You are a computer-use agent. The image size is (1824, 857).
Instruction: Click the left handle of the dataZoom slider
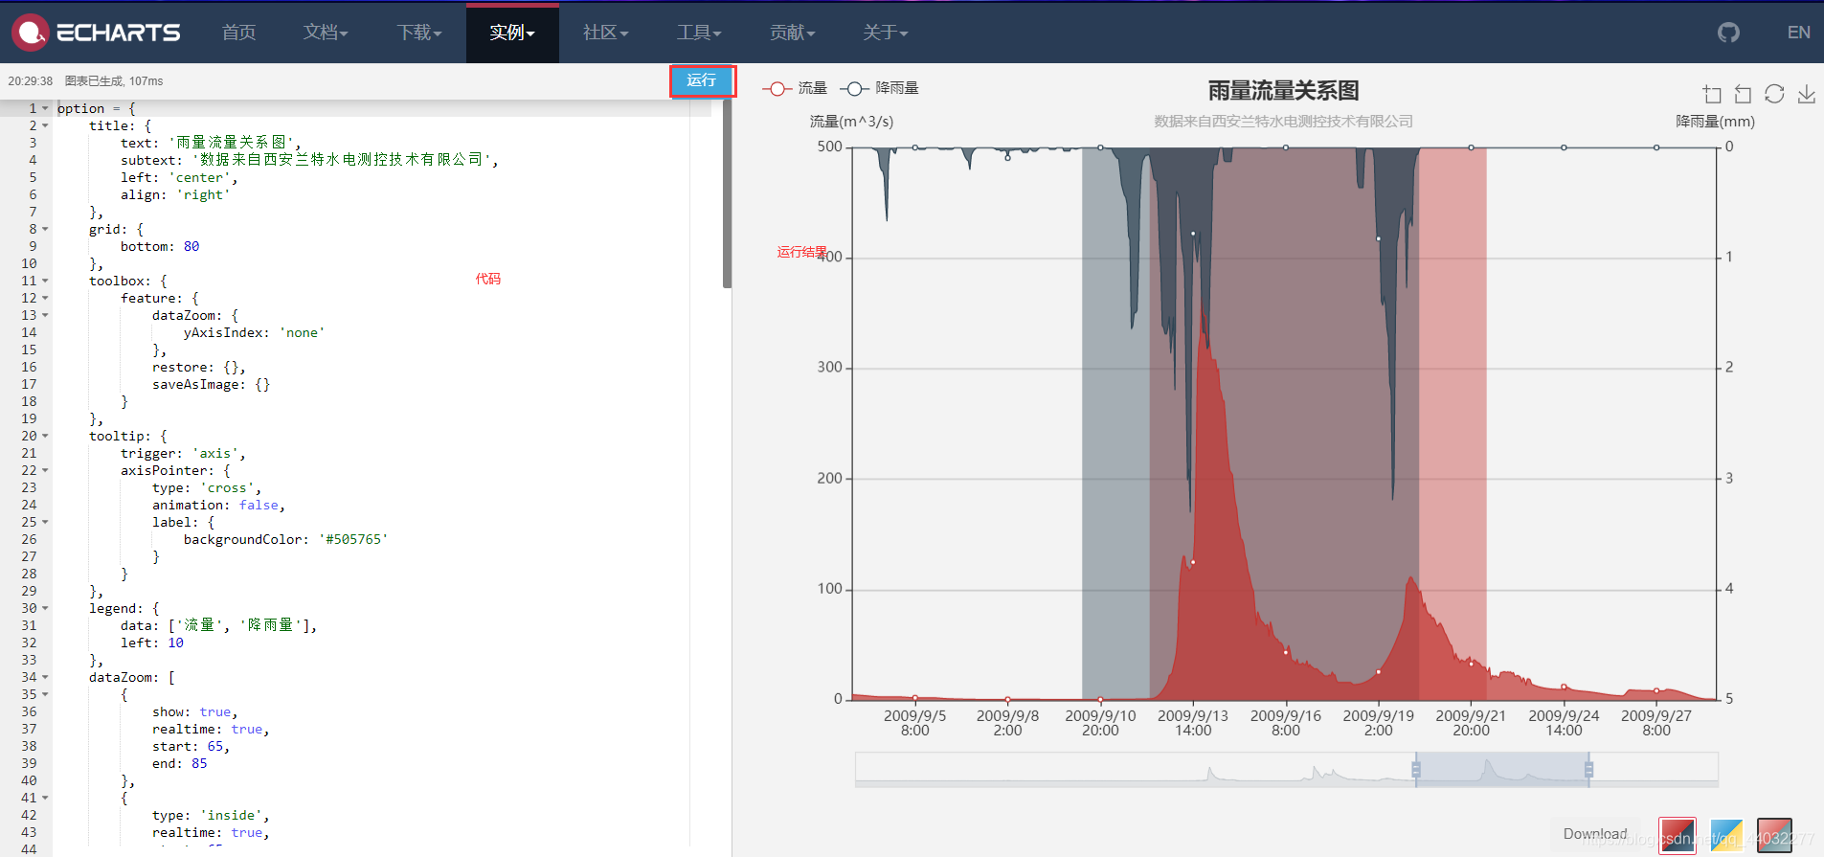(1416, 770)
